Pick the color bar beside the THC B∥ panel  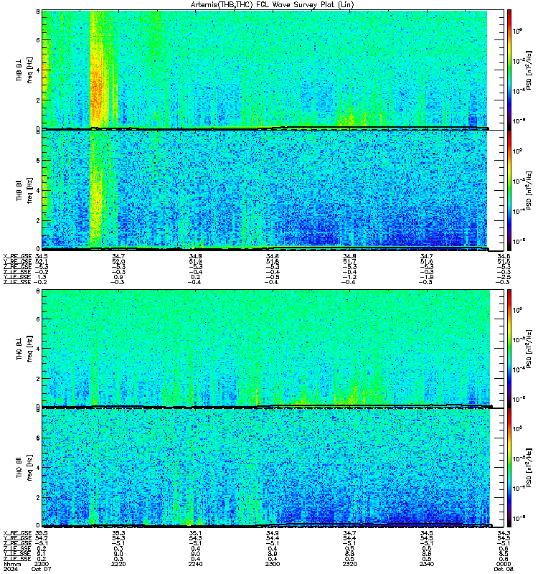tap(509, 468)
